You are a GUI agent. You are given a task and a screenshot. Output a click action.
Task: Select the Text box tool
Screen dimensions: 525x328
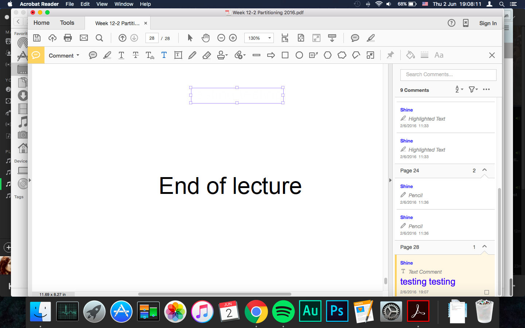pos(178,55)
